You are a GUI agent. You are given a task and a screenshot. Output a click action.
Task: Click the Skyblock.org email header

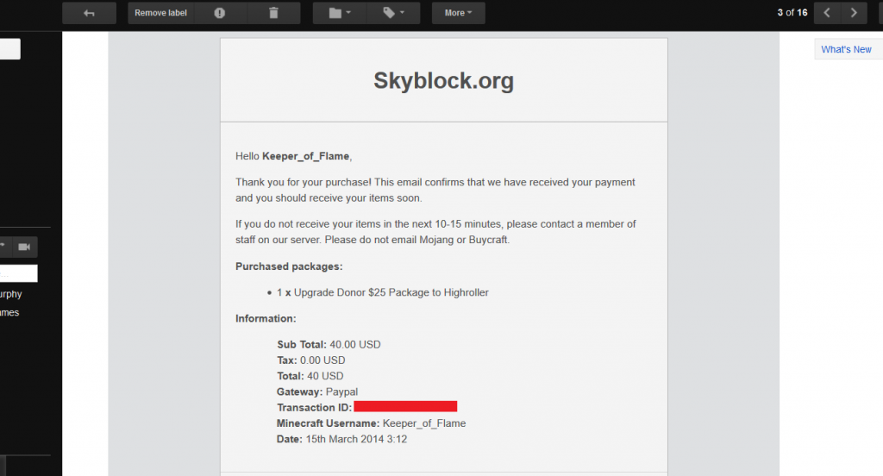tap(444, 80)
